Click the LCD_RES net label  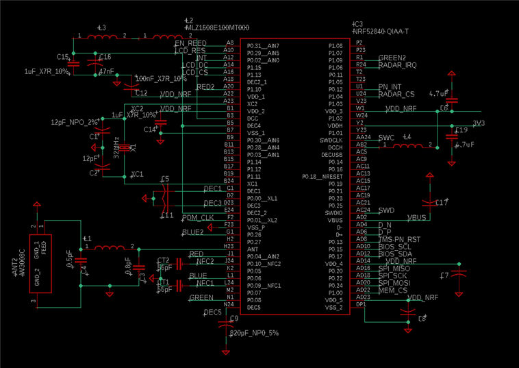pos(190,50)
